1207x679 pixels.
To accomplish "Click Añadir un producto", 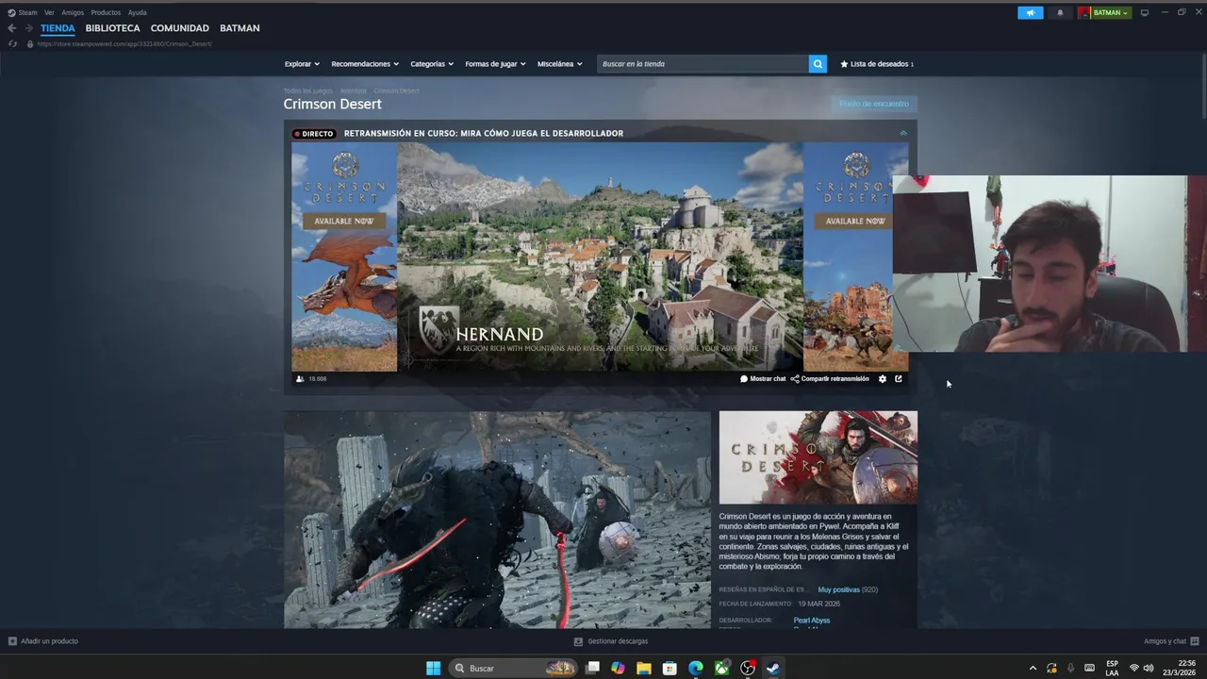I will [x=43, y=641].
